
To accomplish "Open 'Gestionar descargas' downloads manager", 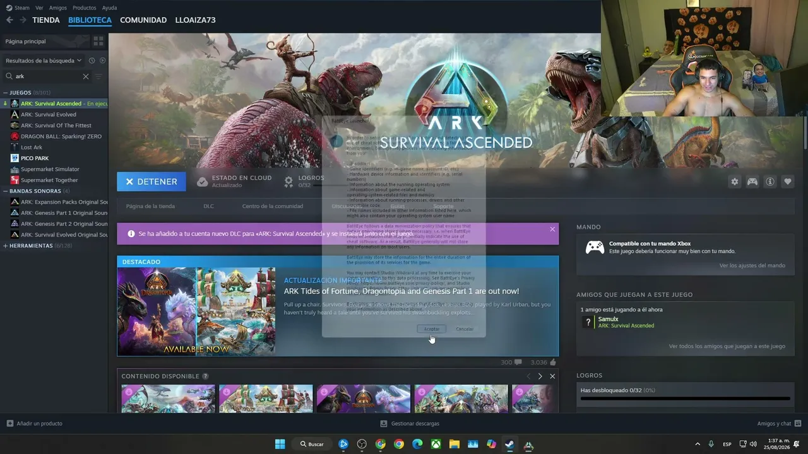I will coord(410,424).
